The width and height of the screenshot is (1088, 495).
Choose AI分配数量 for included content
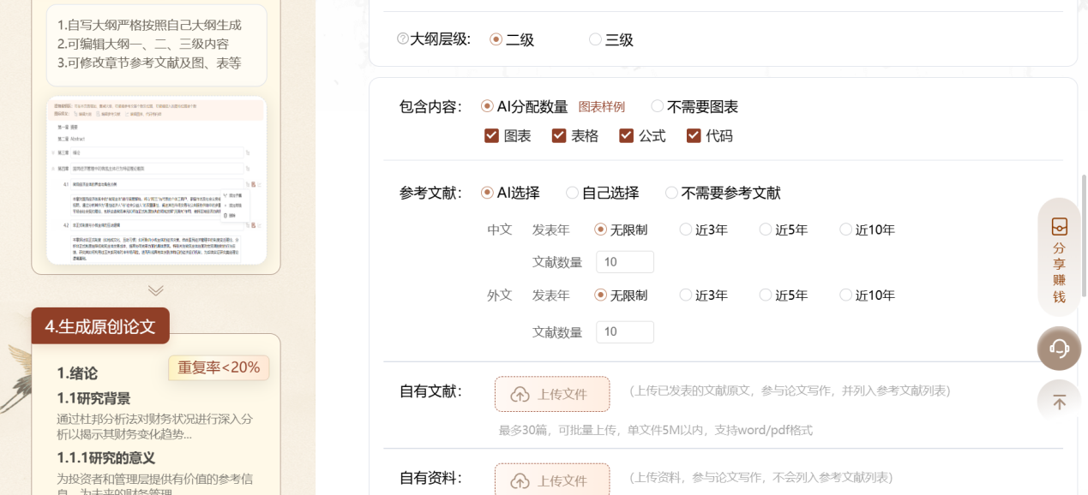[x=487, y=106]
